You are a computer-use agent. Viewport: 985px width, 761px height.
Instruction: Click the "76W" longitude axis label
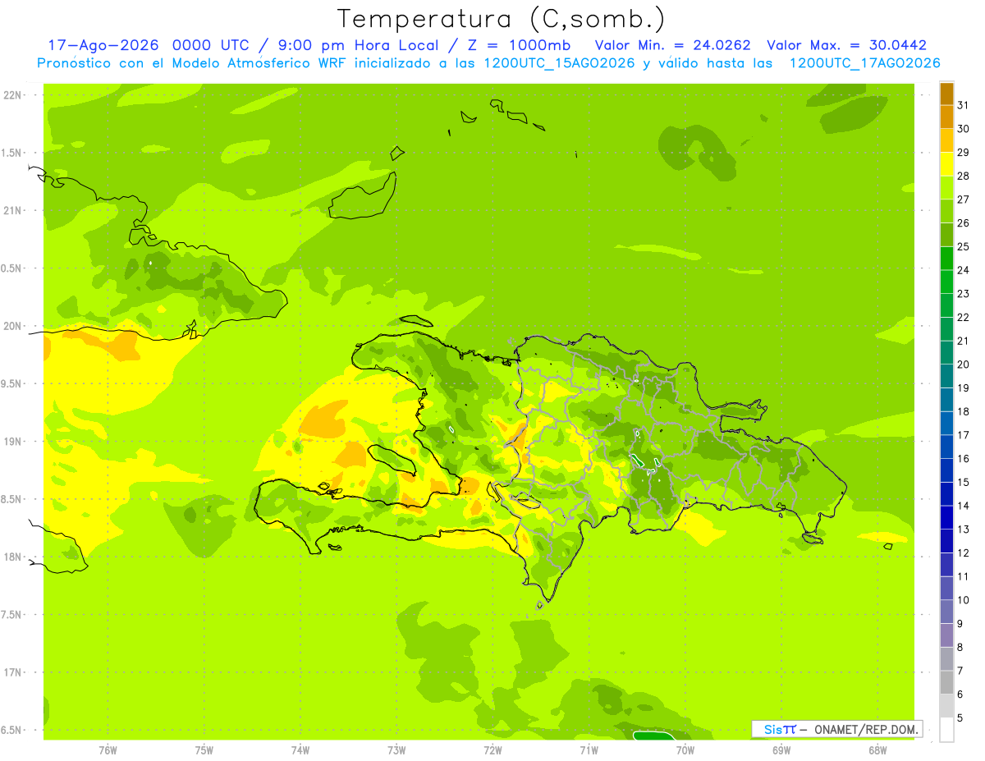108,750
